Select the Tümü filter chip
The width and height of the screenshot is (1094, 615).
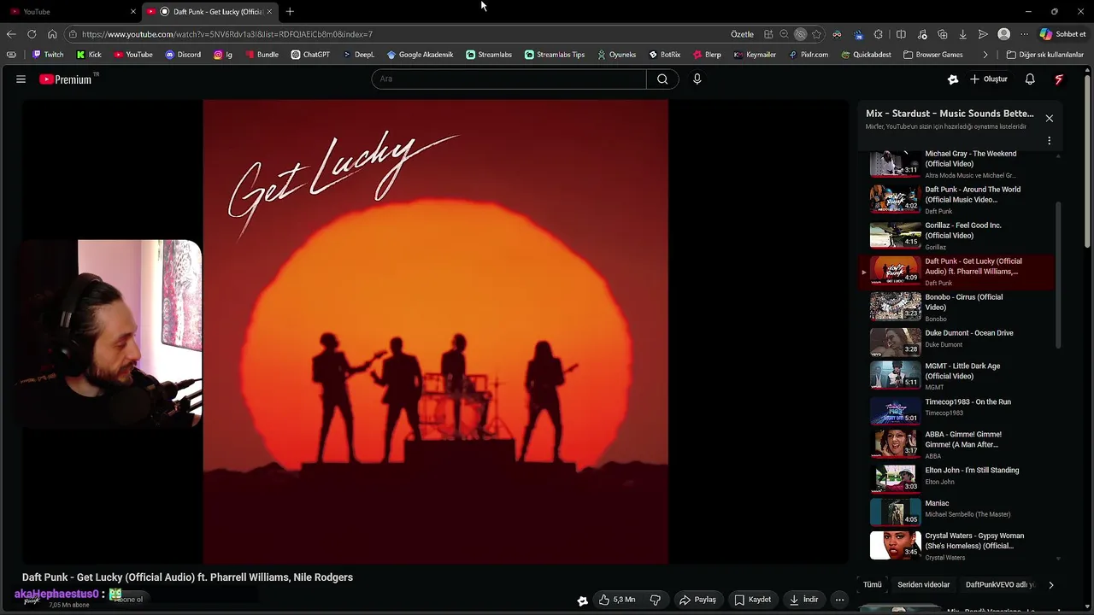(x=872, y=585)
